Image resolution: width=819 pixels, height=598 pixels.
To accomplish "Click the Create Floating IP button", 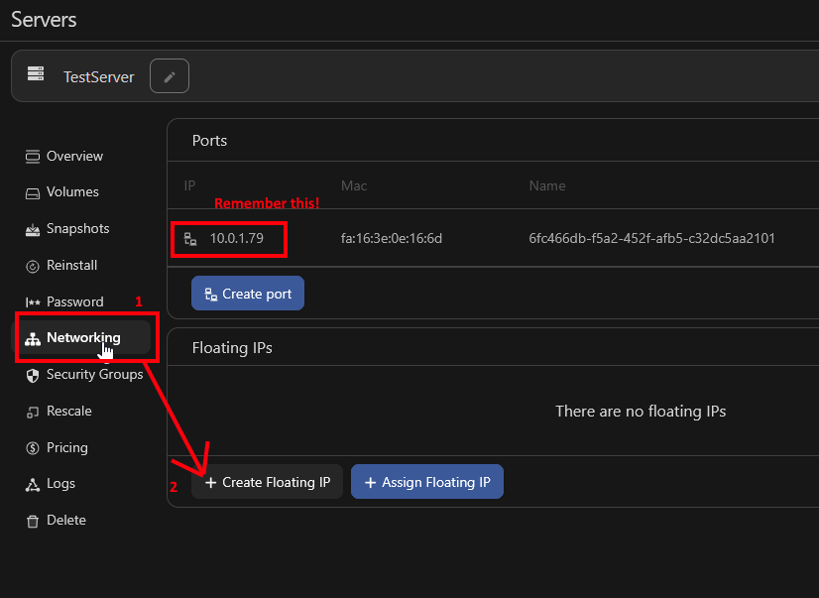I will [267, 482].
